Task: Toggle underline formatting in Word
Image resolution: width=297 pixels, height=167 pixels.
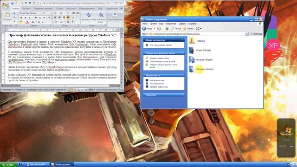Action: coord(30,18)
